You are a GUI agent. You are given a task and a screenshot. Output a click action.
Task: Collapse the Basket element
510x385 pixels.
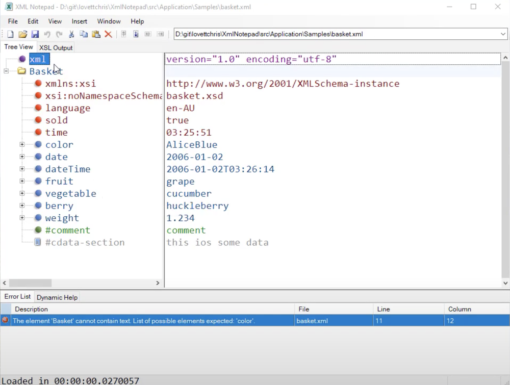[x=6, y=71]
